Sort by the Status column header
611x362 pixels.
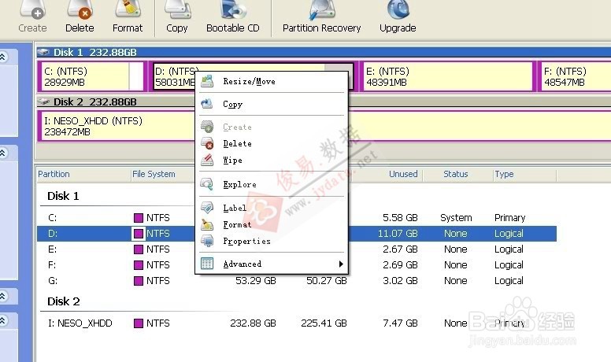click(456, 174)
